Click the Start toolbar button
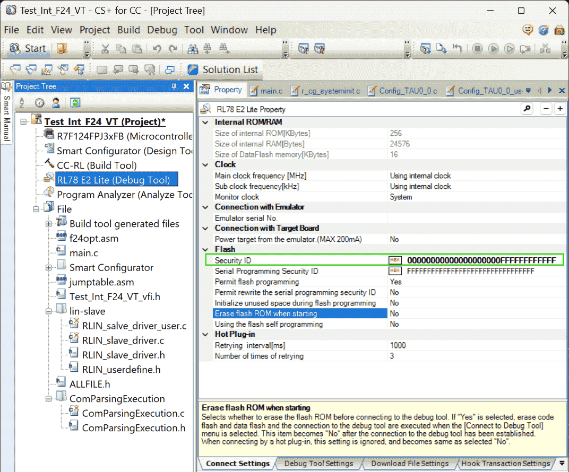 coord(29,49)
